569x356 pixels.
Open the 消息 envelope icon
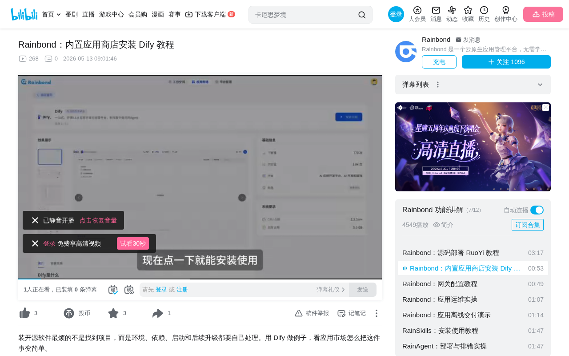tap(436, 10)
